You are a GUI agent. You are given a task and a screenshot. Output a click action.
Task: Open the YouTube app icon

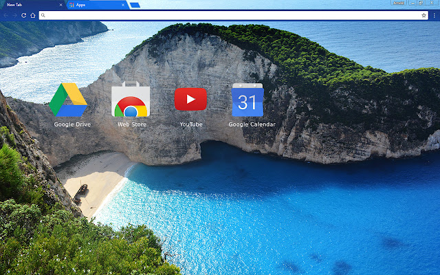click(190, 99)
